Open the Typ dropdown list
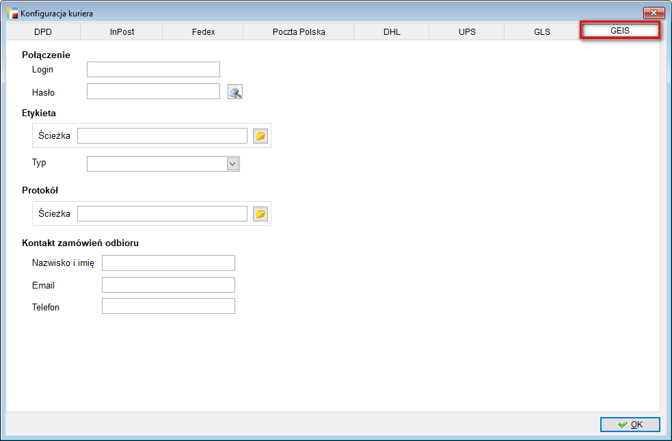This screenshot has height=441, width=672. [x=232, y=163]
